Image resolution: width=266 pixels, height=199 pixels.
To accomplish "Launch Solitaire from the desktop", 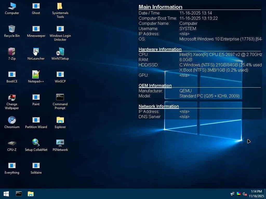I will point(36,168).
